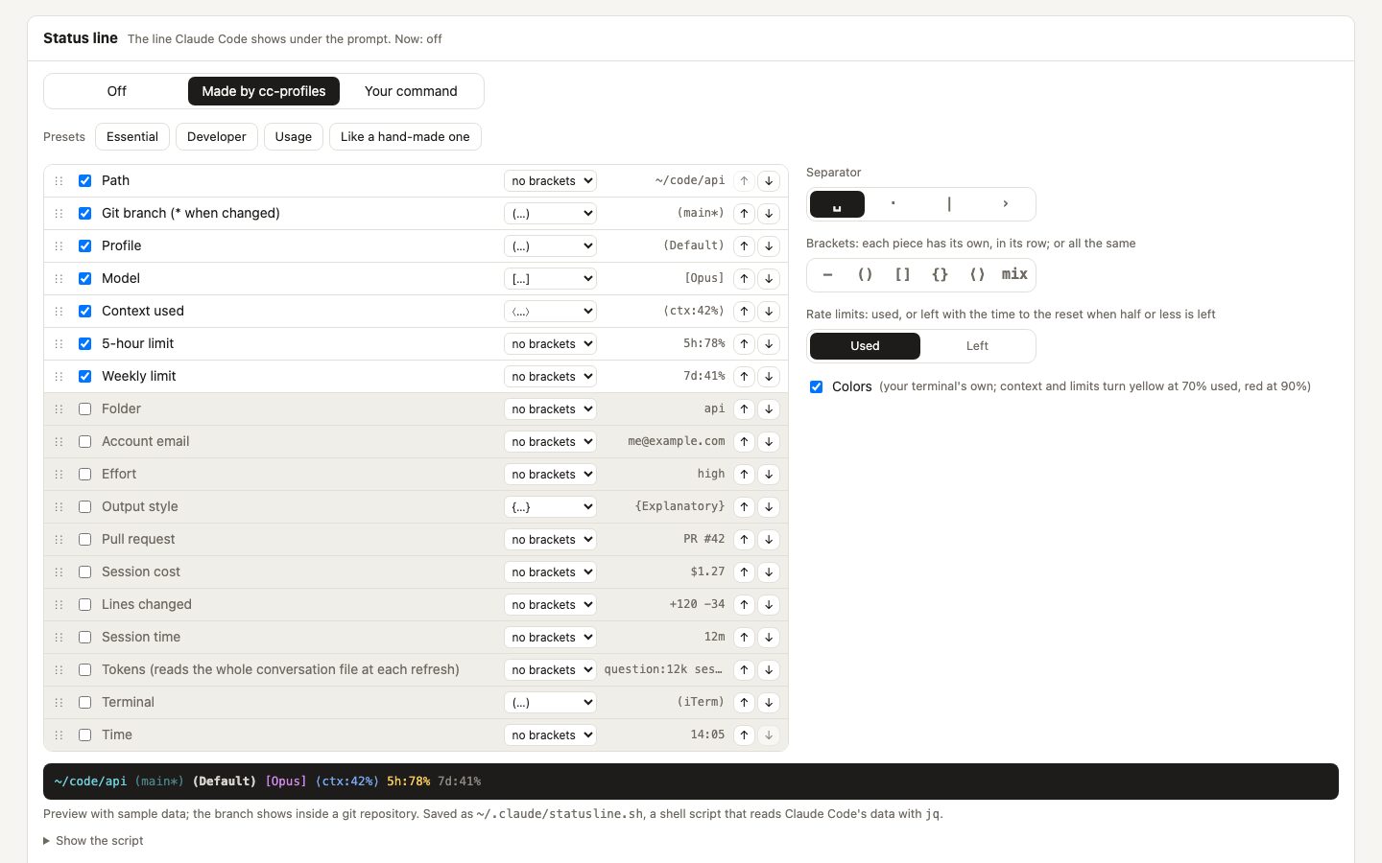
Task: Click the up arrow in Session cost row
Action: [744, 571]
